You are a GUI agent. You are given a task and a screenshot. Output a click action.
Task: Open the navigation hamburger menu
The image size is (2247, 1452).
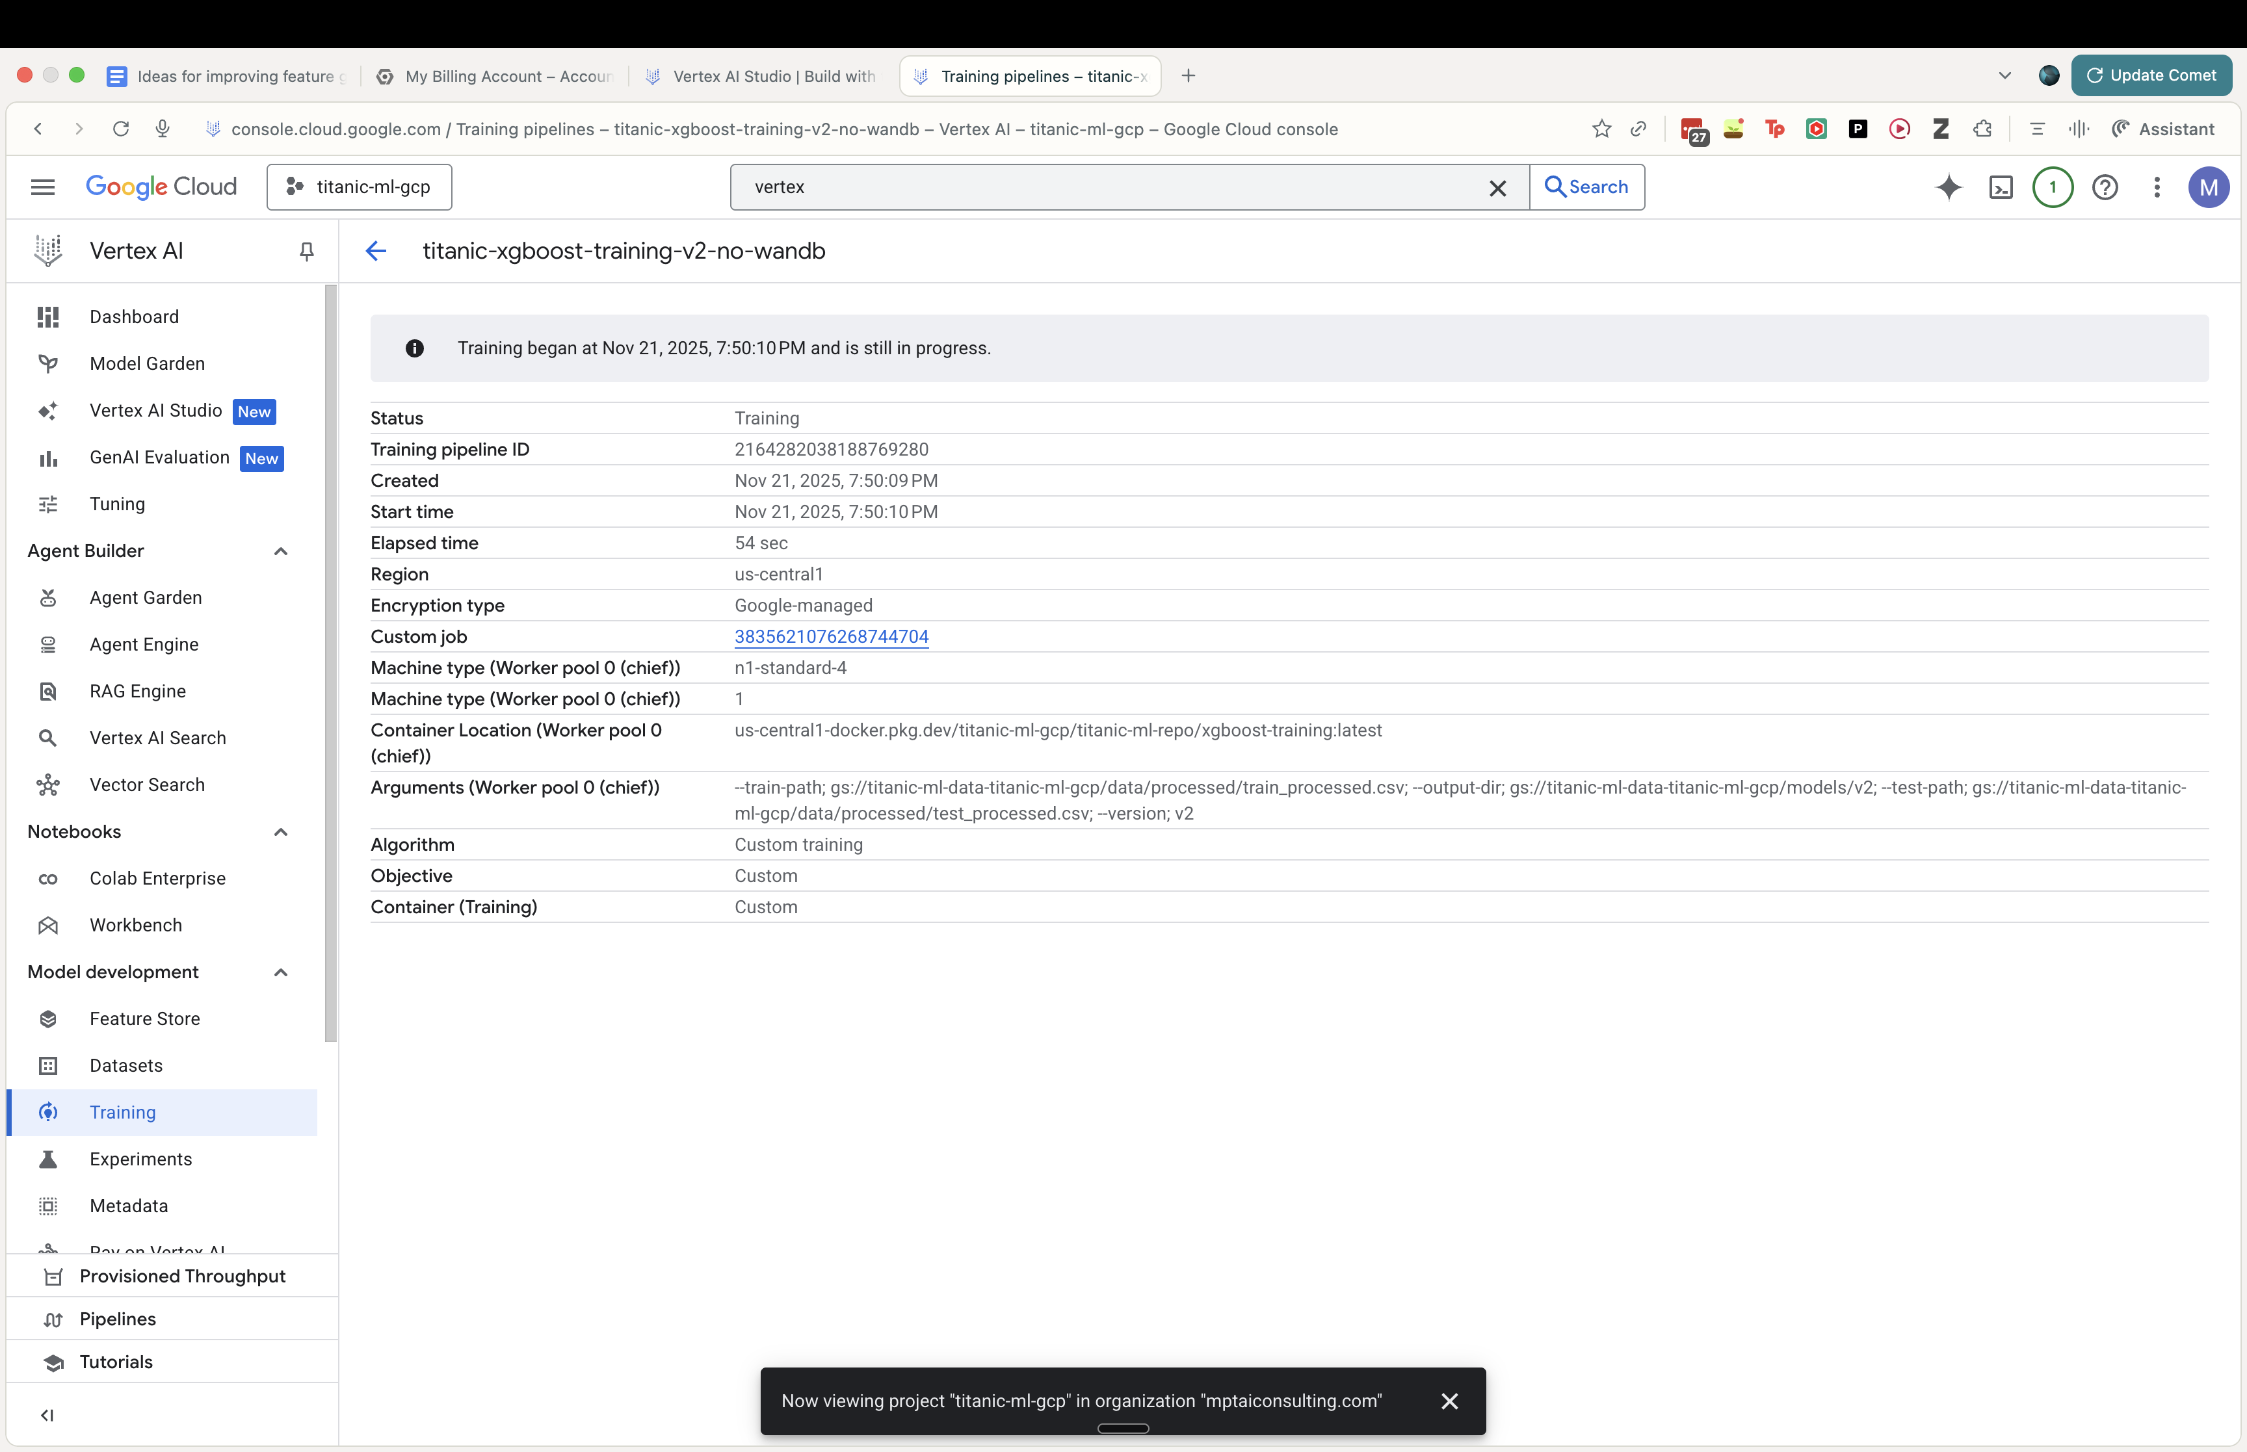pos(42,187)
